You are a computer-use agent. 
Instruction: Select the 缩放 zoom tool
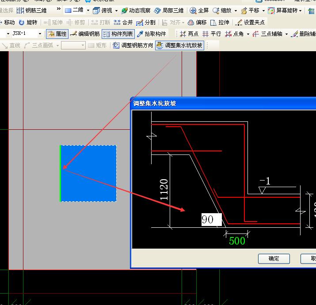click(222, 11)
